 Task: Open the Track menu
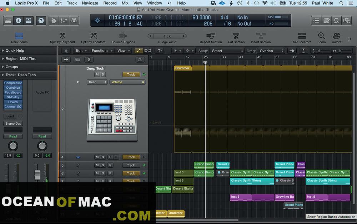(72, 3)
